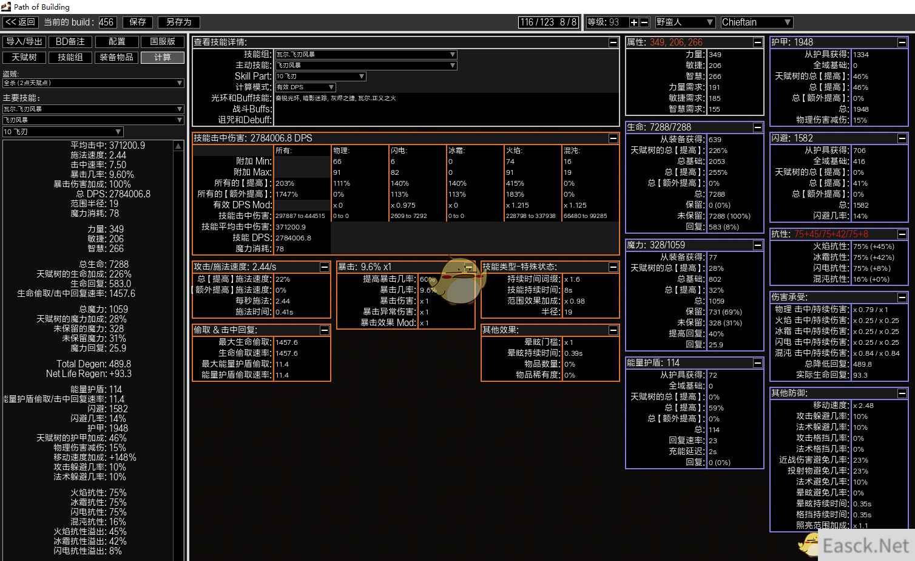Click the 闪避几率 14% value

click(860, 216)
